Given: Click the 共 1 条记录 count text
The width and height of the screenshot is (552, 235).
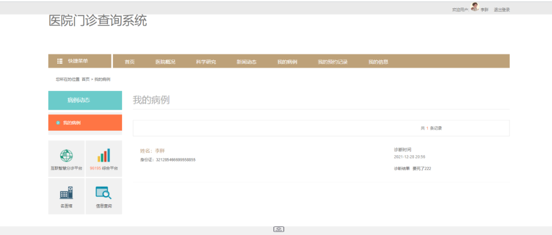Looking at the screenshot, I should click(x=431, y=128).
